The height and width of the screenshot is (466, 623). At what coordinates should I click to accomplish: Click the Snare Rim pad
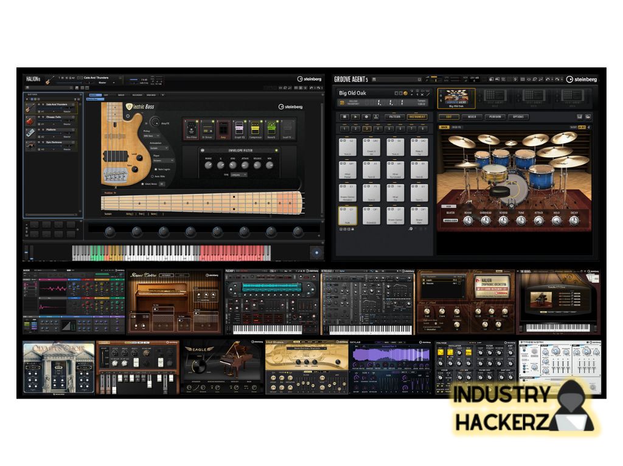point(419,216)
